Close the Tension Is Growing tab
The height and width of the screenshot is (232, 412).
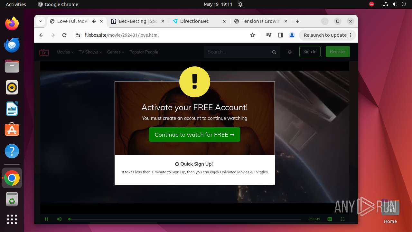pyautogui.click(x=286, y=21)
